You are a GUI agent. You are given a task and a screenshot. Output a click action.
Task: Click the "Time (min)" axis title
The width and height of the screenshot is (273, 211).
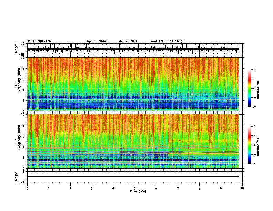click(x=138, y=191)
